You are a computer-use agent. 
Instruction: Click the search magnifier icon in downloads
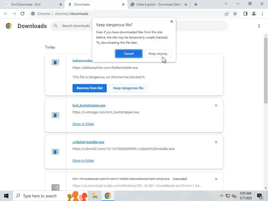[55, 26]
